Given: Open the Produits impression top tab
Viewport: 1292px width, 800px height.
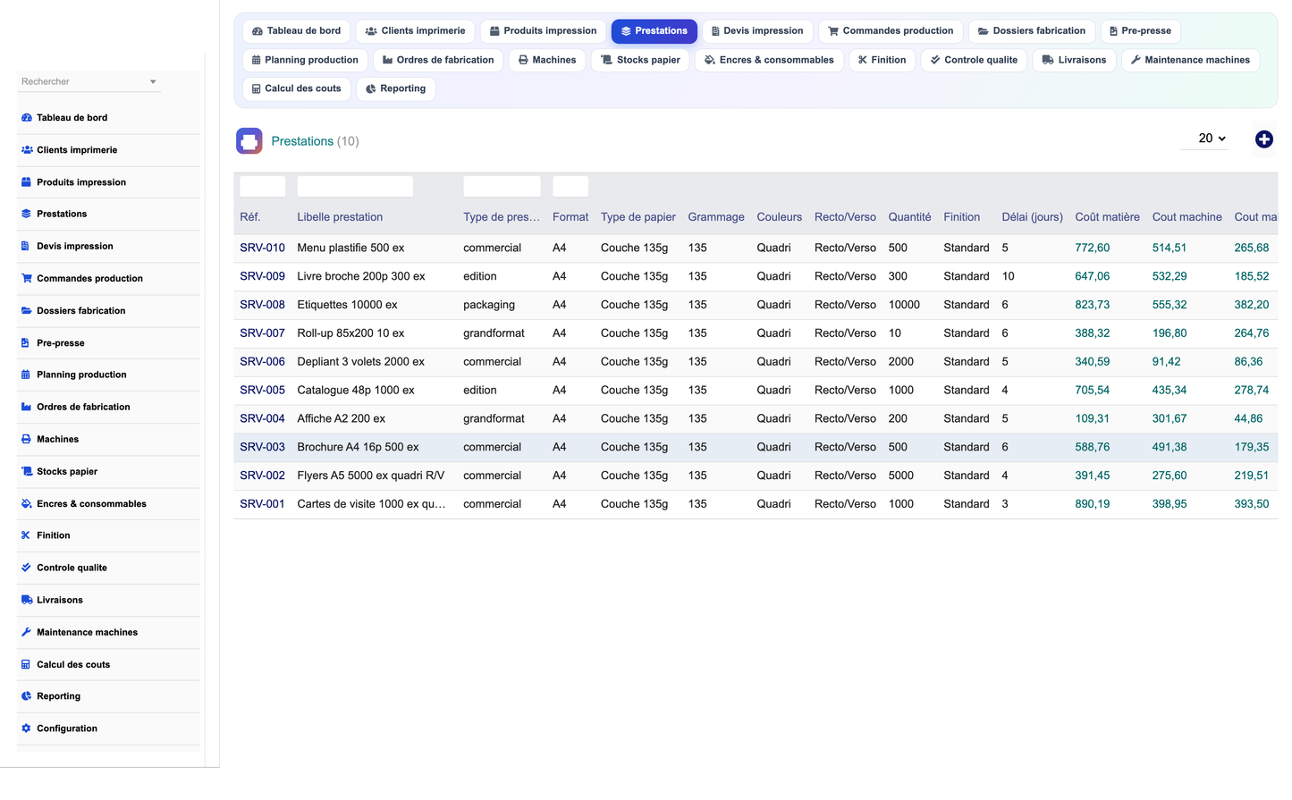Looking at the screenshot, I should pyautogui.click(x=543, y=31).
